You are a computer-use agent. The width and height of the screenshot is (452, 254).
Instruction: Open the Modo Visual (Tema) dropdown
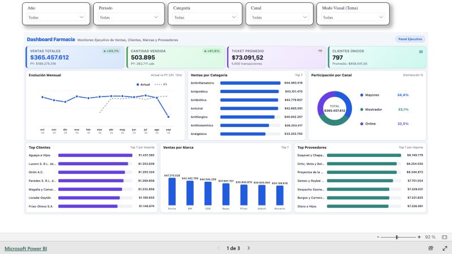coord(353,17)
